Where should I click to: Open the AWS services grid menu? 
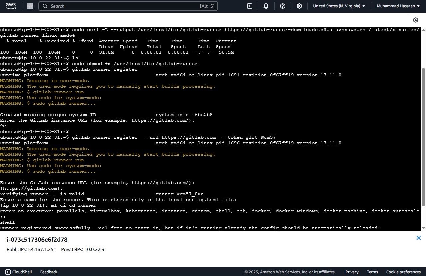point(30,6)
